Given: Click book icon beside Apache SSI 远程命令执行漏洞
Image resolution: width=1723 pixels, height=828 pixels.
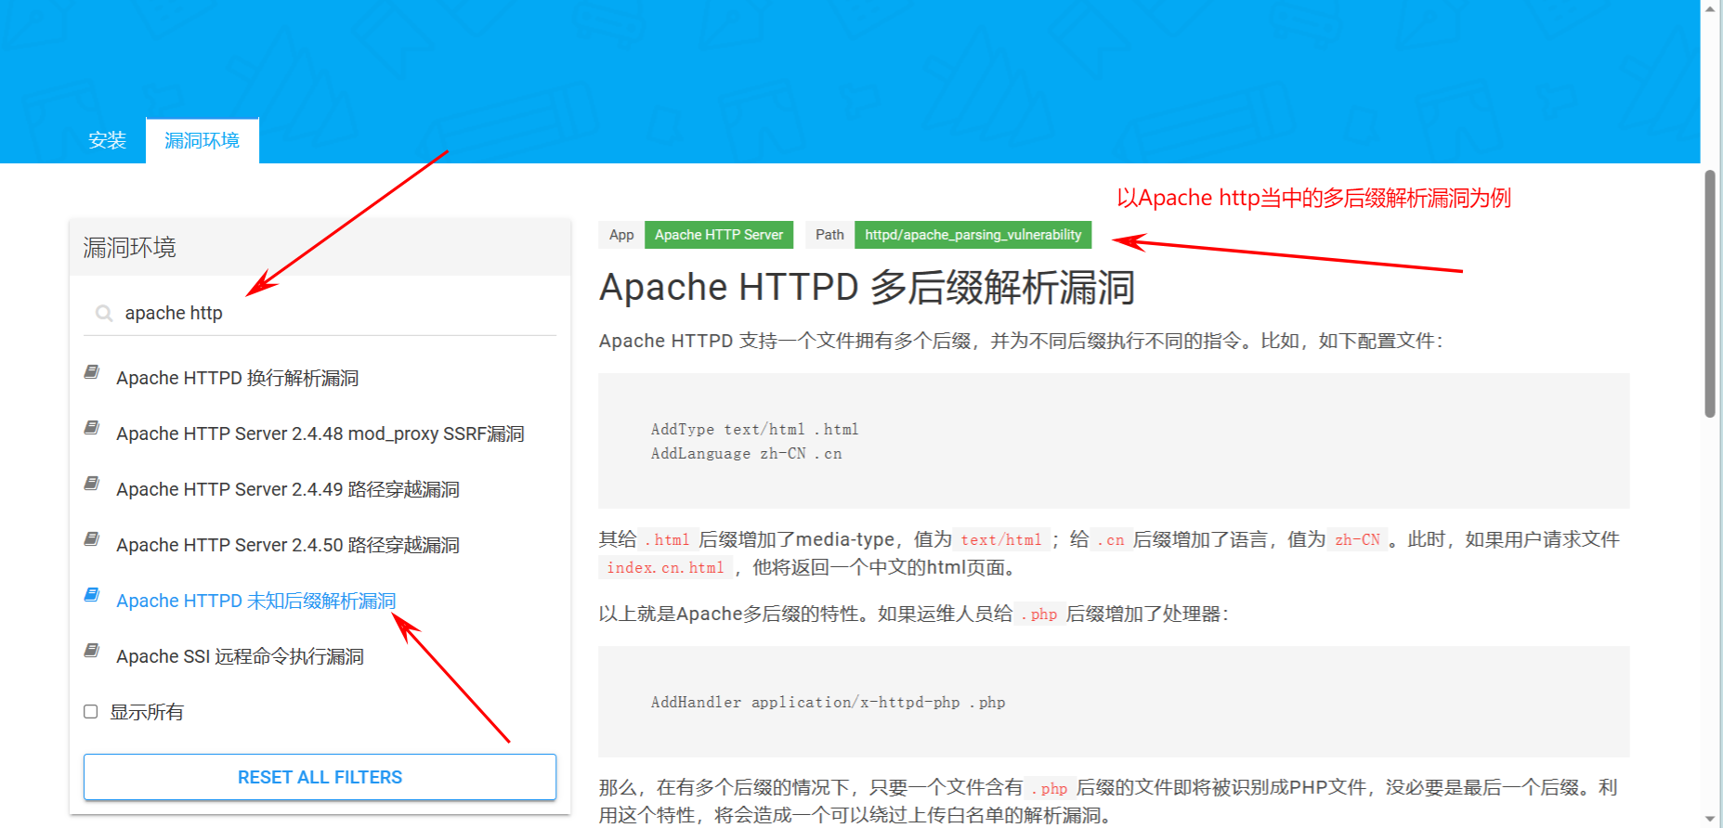Looking at the screenshot, I should coord(92,651).
